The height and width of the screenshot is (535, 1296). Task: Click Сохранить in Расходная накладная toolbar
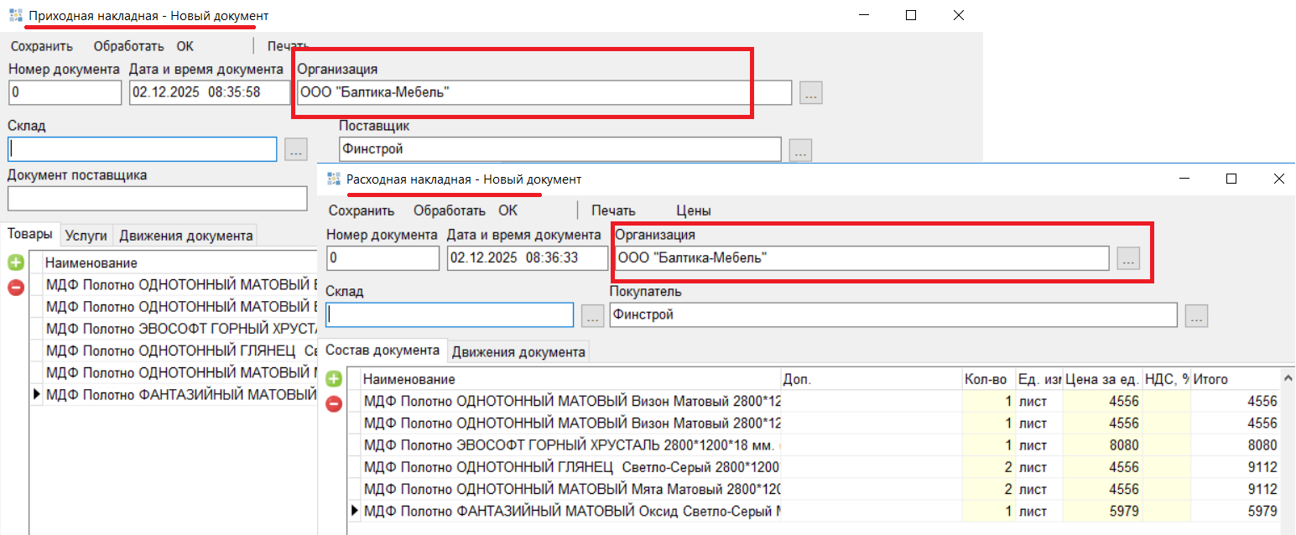tap(361, 211)
